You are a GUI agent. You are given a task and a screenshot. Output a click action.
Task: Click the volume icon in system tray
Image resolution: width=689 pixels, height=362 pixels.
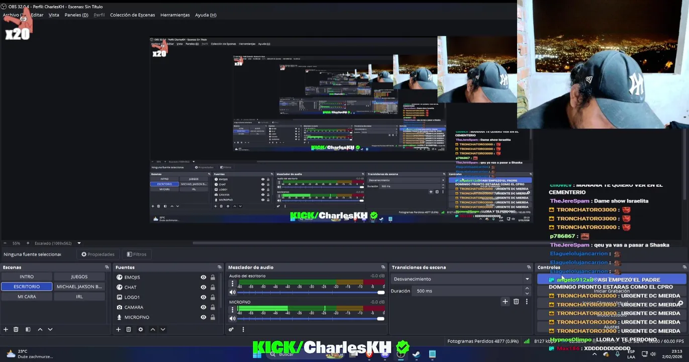pyautogui.click(x=653, y=354)
